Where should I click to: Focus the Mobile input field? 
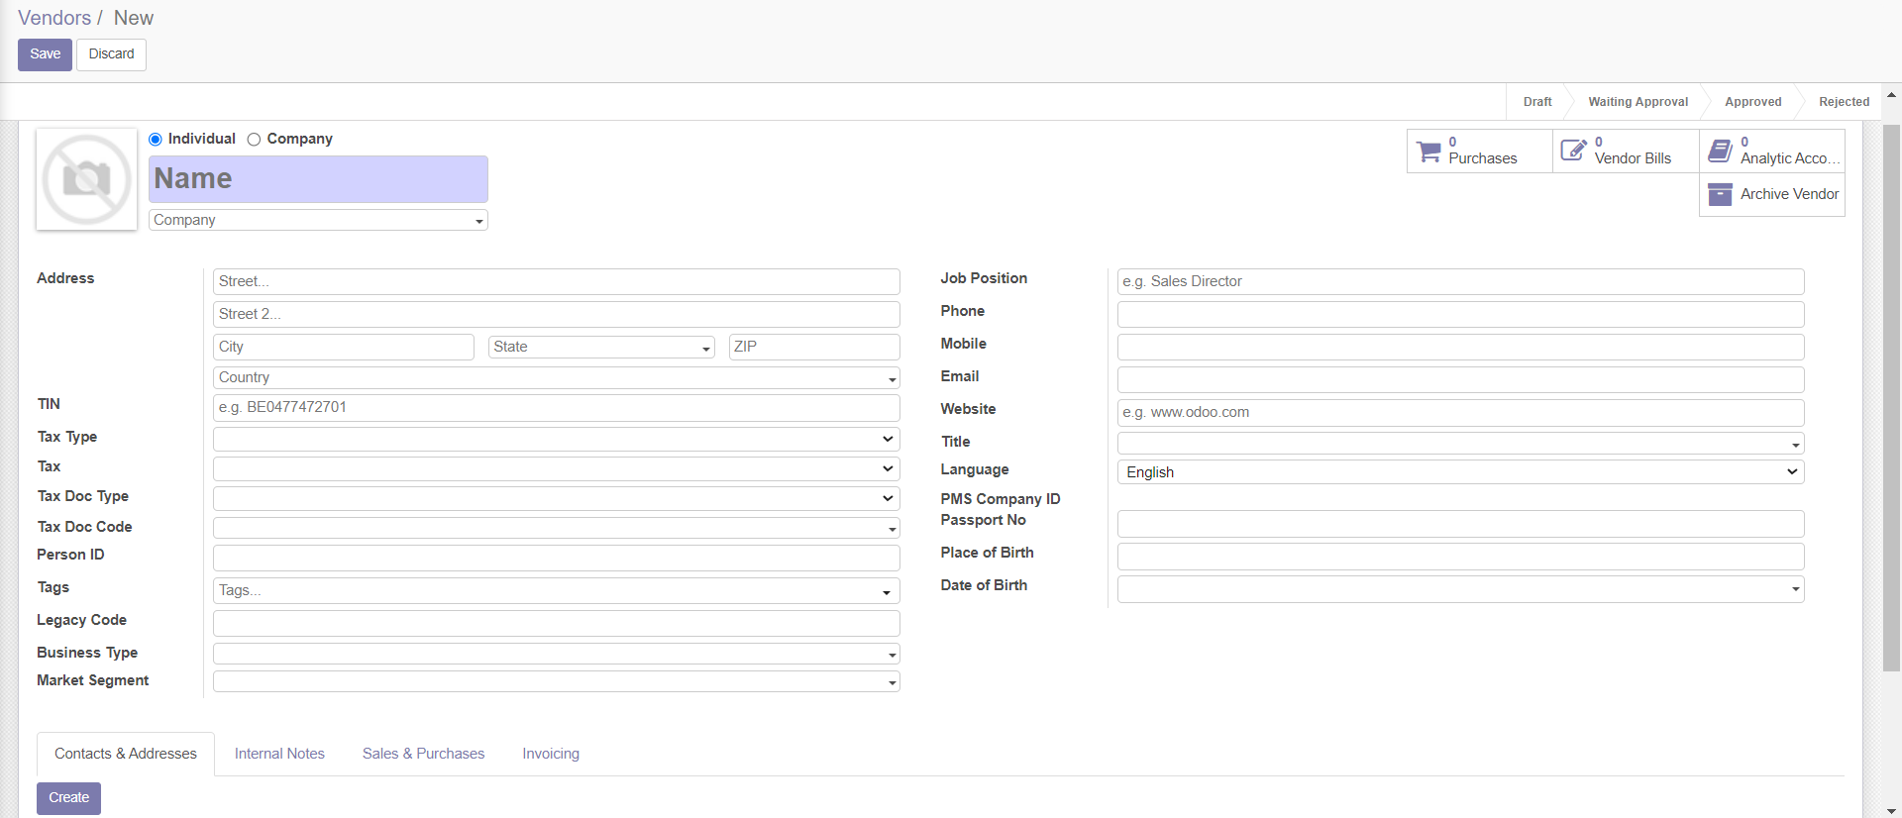click(1460, 347)
